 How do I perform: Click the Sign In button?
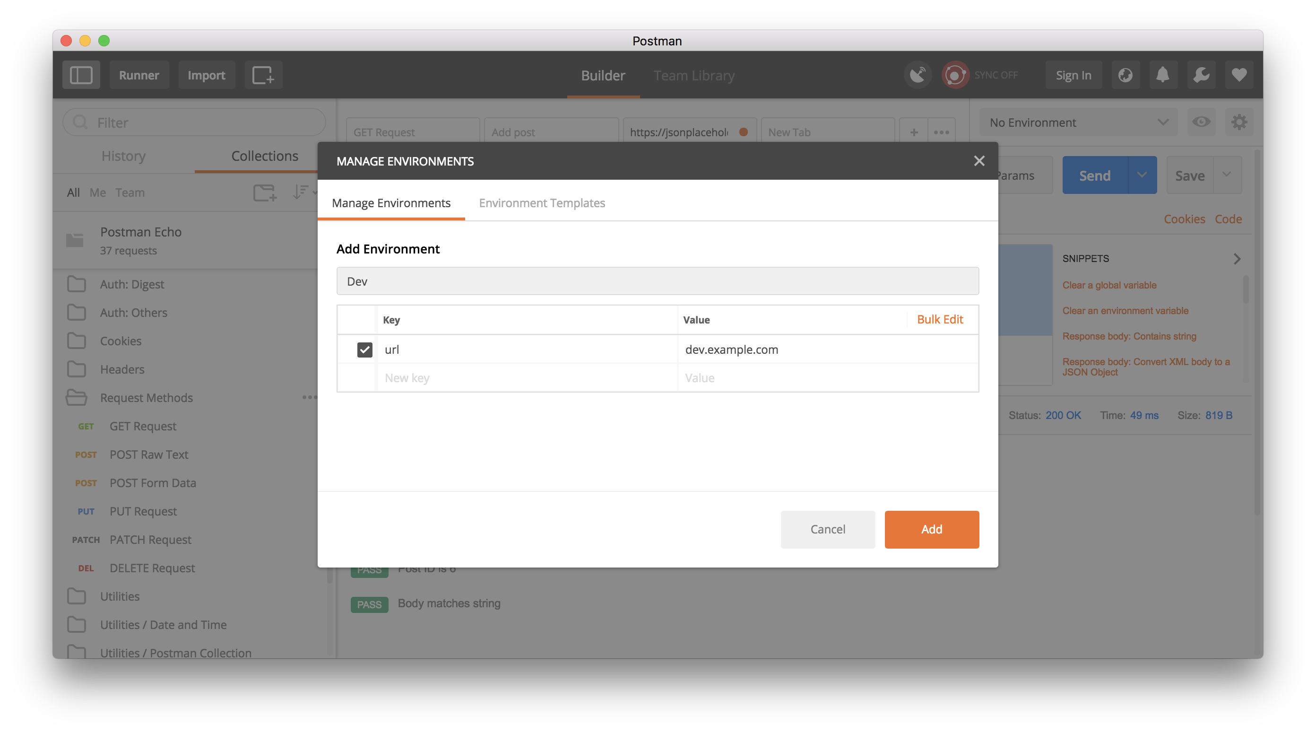click(1074, 75)
